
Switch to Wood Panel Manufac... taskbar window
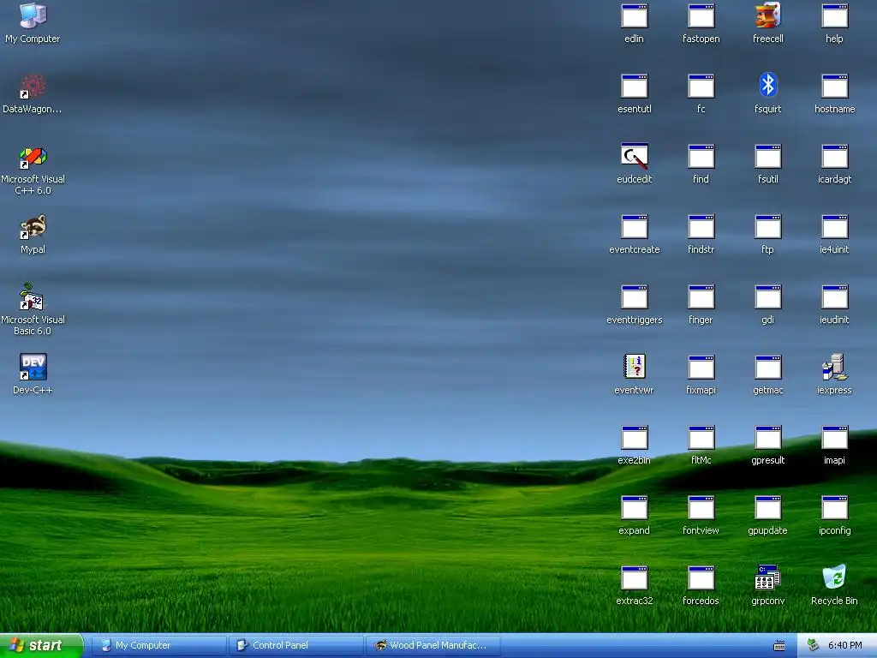pos(433,646)
